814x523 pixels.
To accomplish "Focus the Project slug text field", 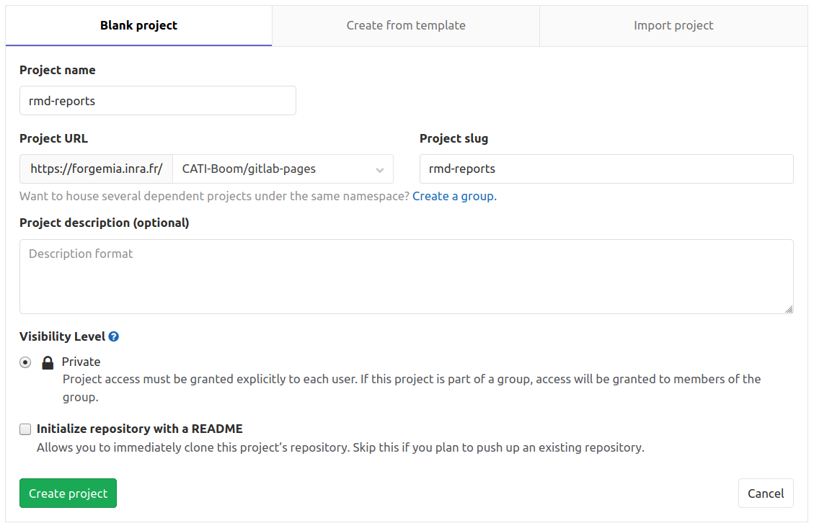I will click(606, 169).
